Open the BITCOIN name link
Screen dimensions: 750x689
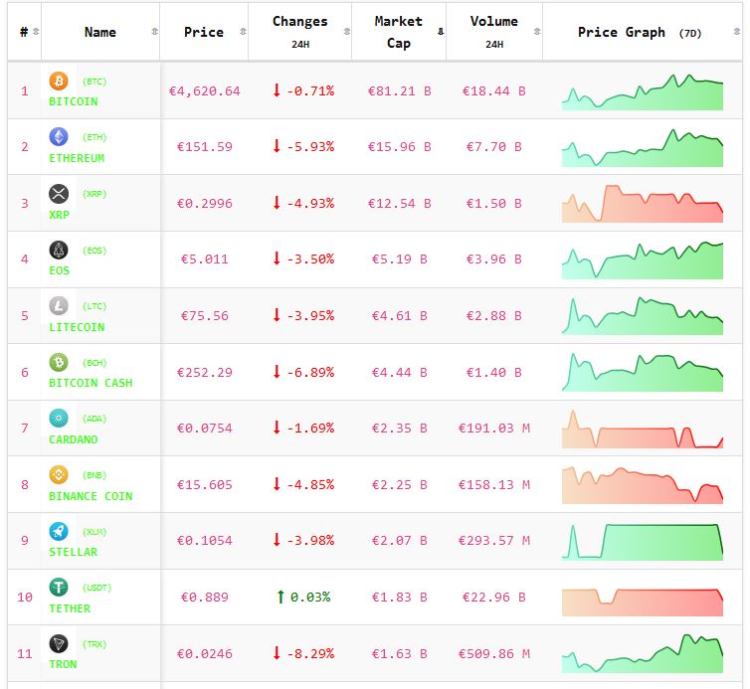point(73,101)
